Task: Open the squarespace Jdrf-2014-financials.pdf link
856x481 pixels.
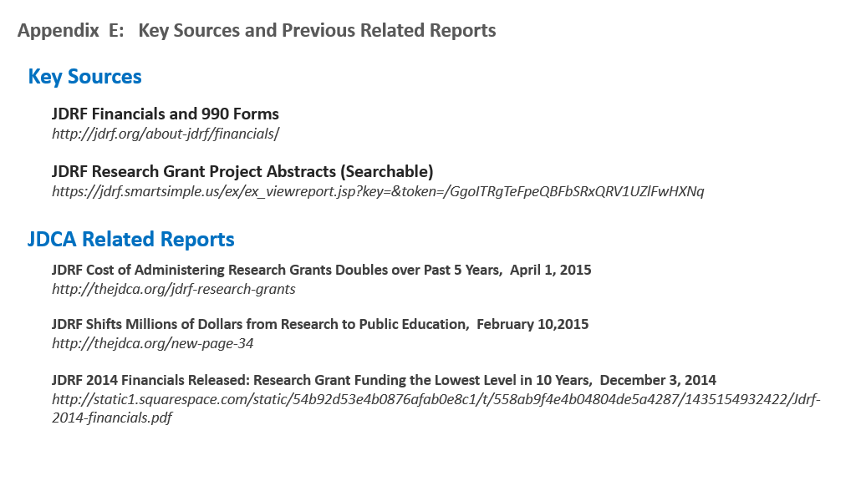Action: point(436,408)
